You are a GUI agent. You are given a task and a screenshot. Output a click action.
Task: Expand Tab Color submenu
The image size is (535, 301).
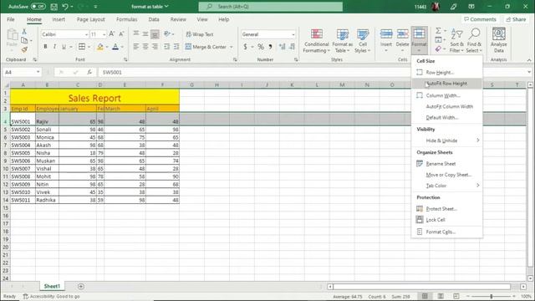(446, 186)
